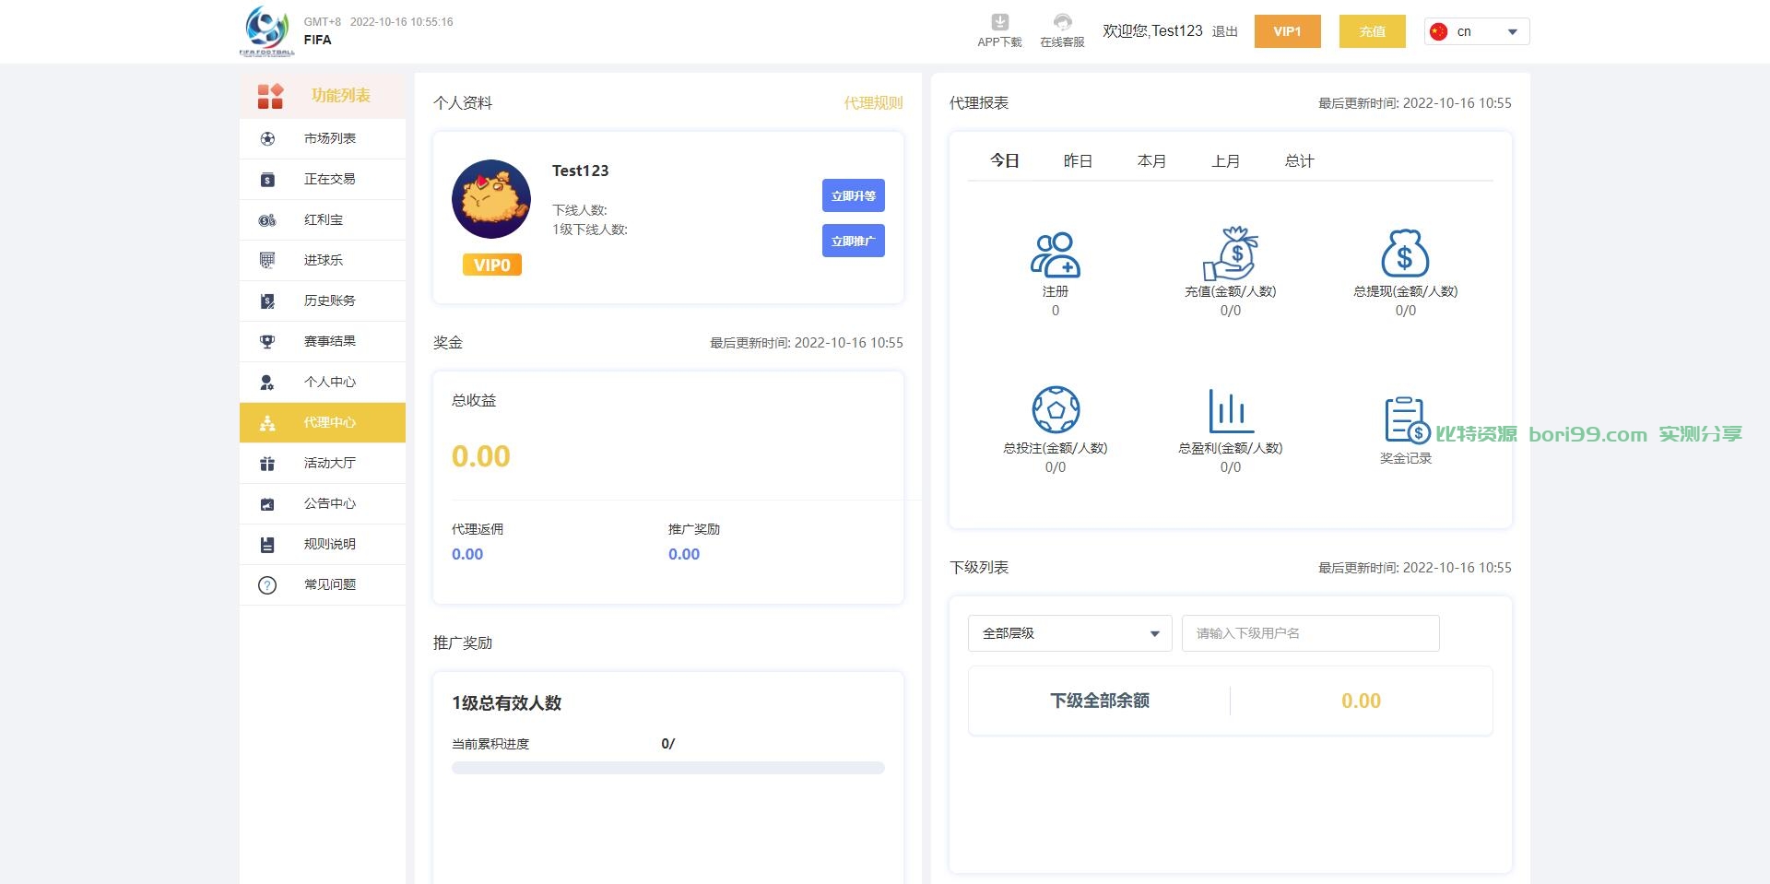Click the 历史账务 sidebar icon
Viewport: 1770px width, 884px height.
click(x=267, y=301)
